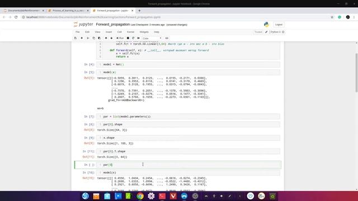Click the pencil edit-mode icon
Image resolution: width=358 pixels, height=201 pixels.
pos(266,32)
